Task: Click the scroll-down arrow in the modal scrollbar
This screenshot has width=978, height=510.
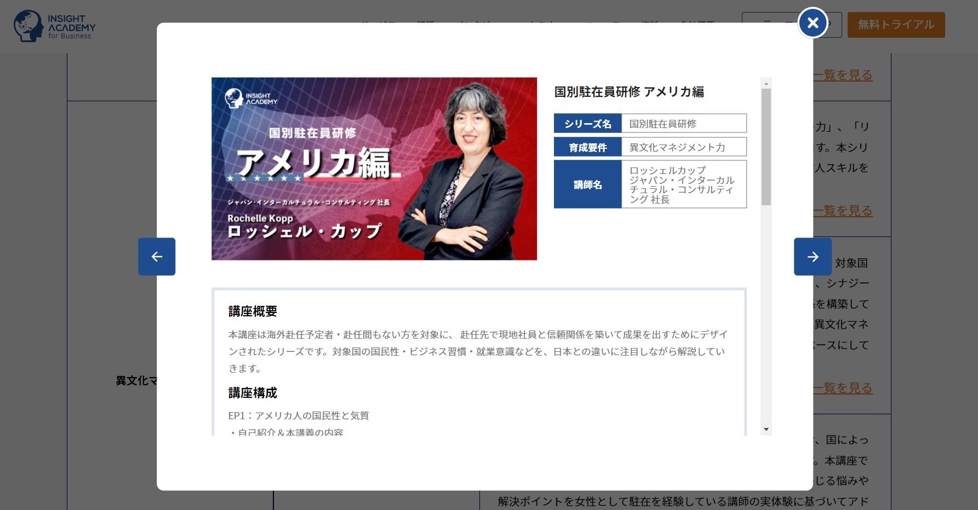Action: tap(766, 430)
